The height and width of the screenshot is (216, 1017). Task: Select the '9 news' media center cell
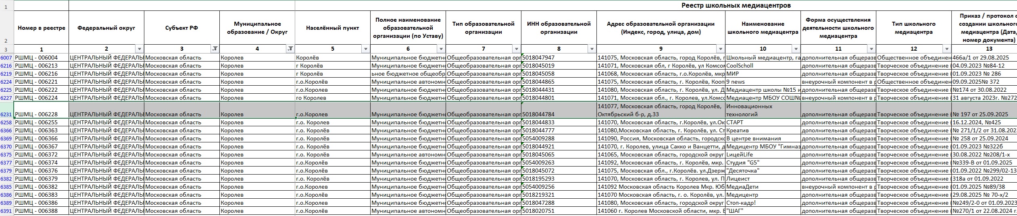(x=762, y=82)
